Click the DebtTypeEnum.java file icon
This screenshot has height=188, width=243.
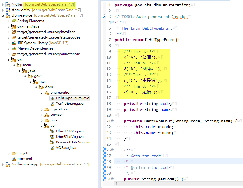click(x=53, y=98)
